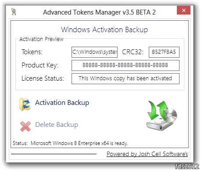Click the License Status text box
201x171 pixels.
click(x=126, y=78)
